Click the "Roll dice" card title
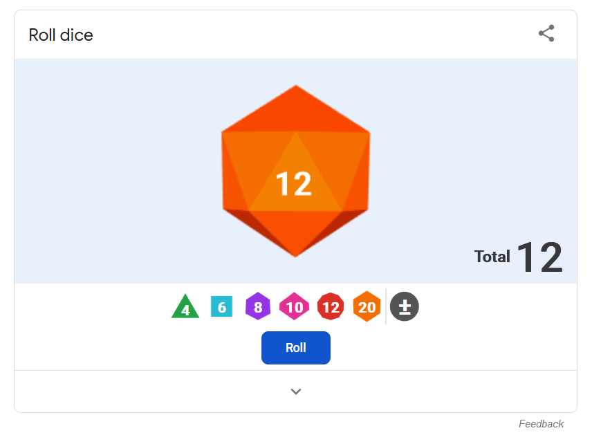Image resolution: width=592 pixels, height=444 pixels. click(x=61, y=35)
